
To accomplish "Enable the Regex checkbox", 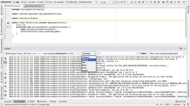I will point(139,53).
